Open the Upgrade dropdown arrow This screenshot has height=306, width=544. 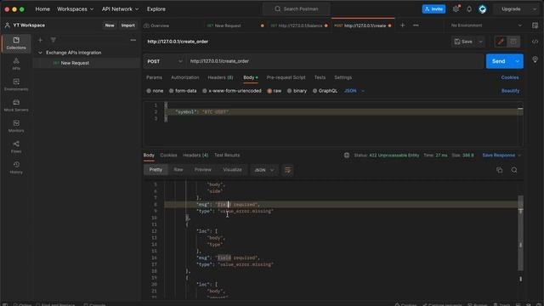click(534, 9)
